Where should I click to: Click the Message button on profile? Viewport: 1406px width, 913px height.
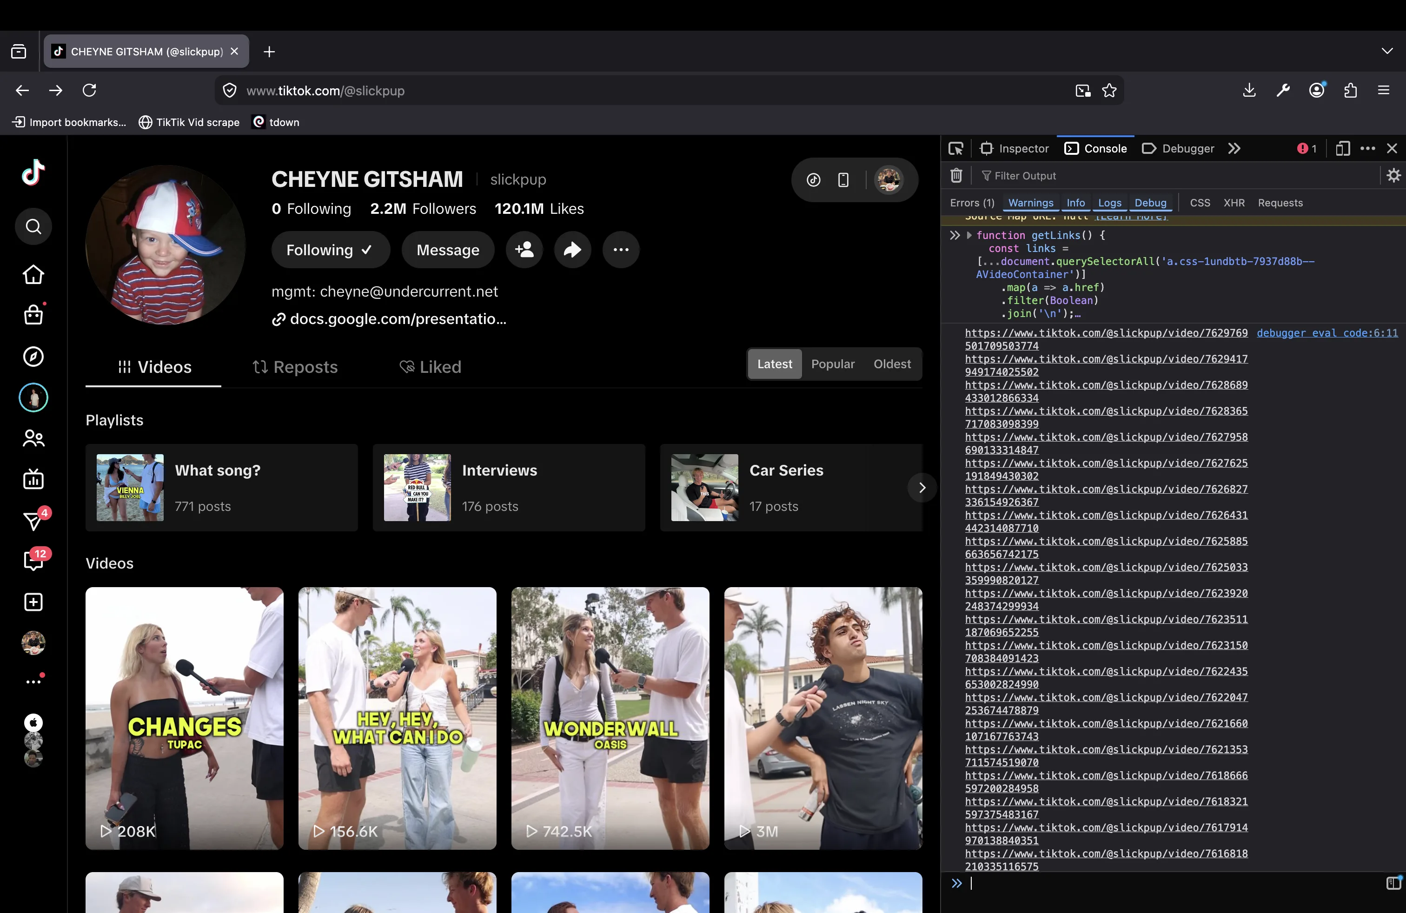pyautogui.click(x=447, y=250)
